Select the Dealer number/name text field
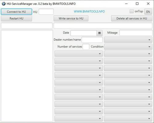The image size is (154, 123). point(92,40)
